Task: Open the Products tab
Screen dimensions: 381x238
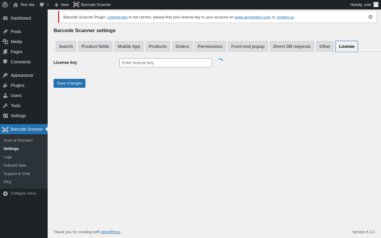Action: point(158,46)
